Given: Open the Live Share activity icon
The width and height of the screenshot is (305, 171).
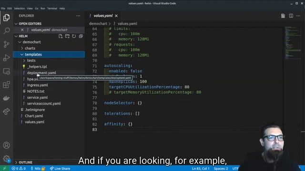Looking at the screenshot, I should pos(6,111).
